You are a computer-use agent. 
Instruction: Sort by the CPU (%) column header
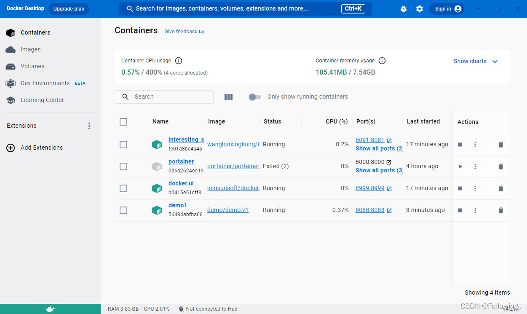337,122
